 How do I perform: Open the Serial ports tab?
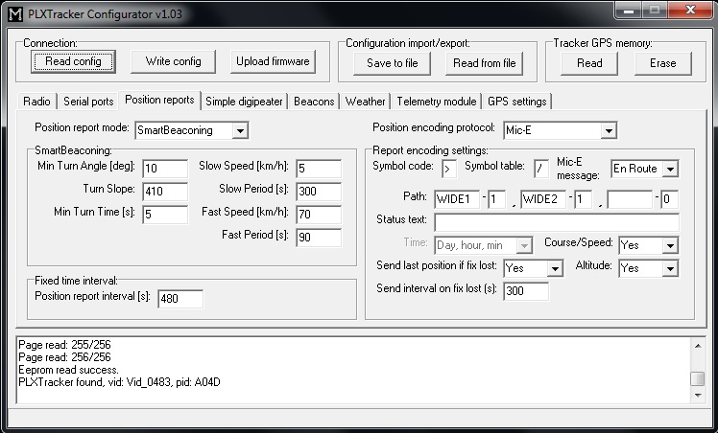click(x=88, y=102)
